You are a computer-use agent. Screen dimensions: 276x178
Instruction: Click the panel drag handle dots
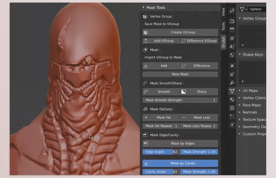[x=216, y=7]
